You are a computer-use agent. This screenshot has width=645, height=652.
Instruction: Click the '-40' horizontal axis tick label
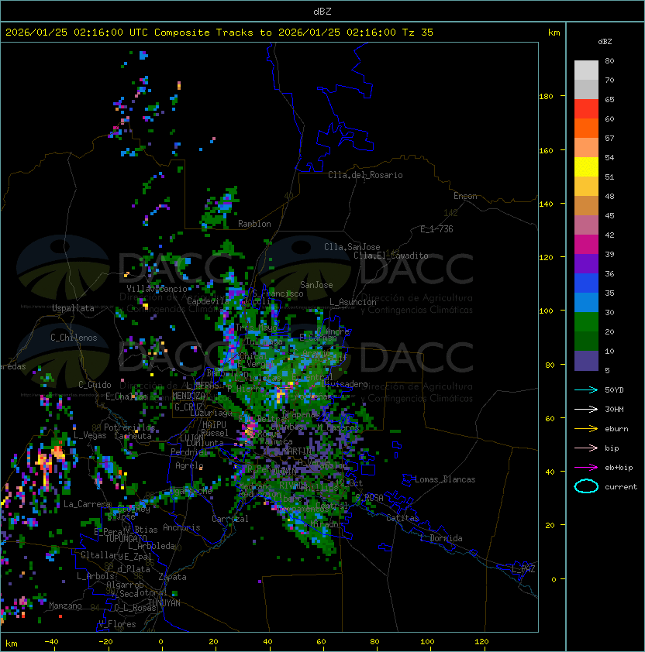tap(52, 642)
